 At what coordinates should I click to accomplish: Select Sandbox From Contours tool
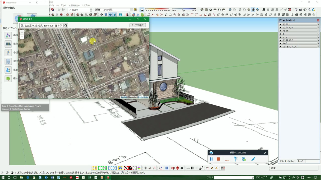67,15
